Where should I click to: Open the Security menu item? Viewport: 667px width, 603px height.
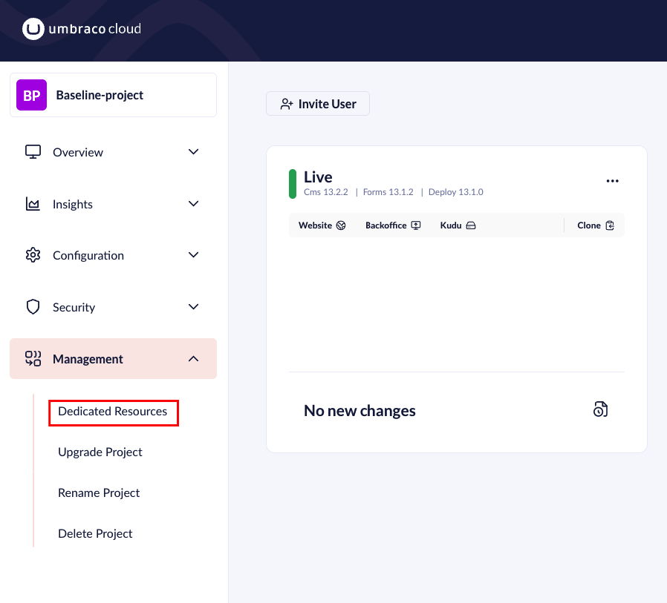tap(113, 307)
